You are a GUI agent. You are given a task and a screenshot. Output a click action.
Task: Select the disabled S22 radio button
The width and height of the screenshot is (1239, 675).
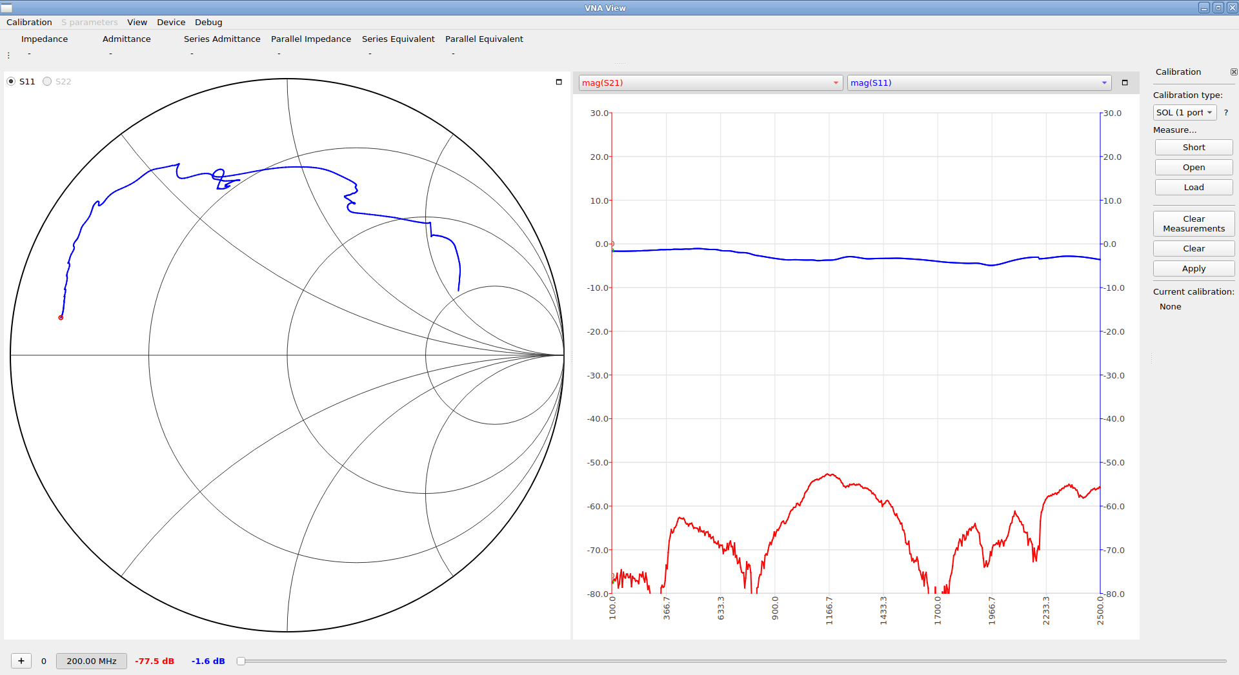(x=47, y=81)
